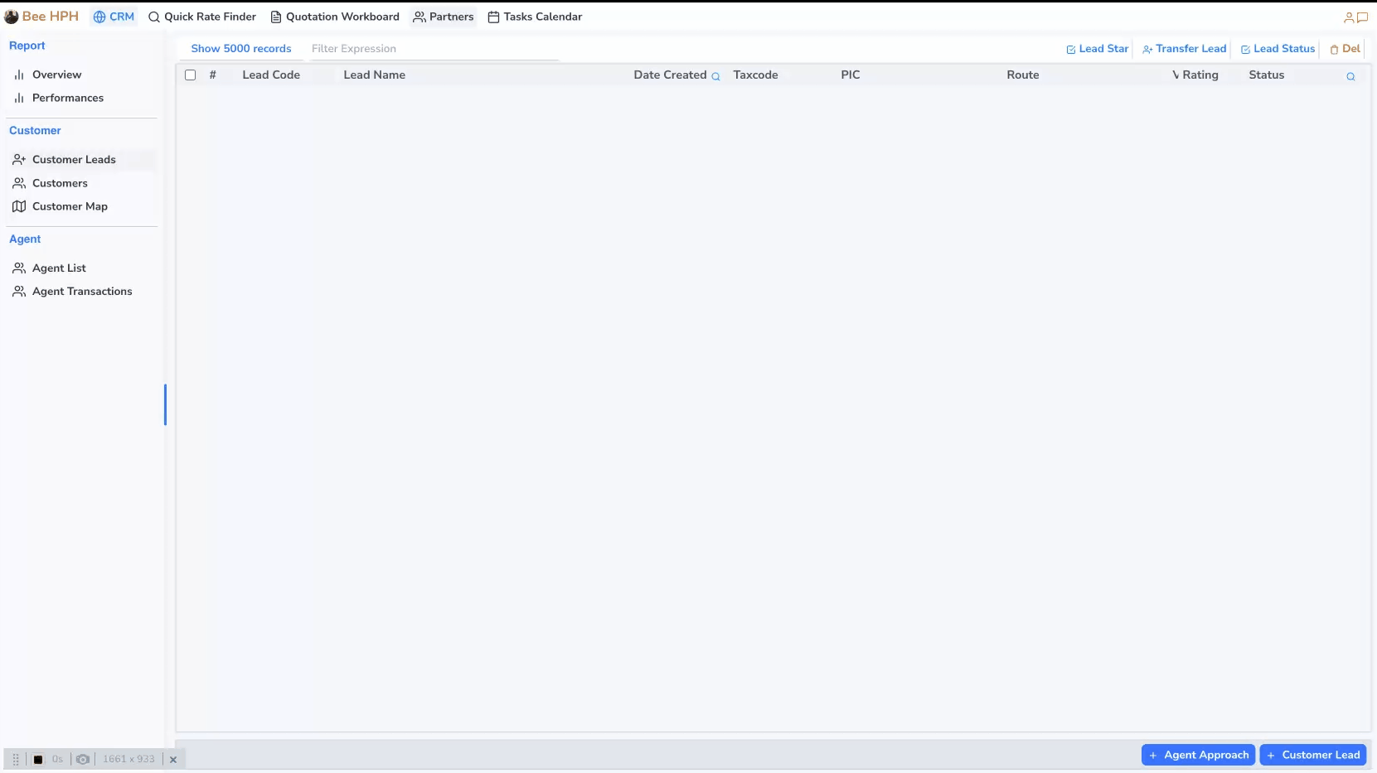
Task: Toggle the select-all checkbox in table header
Action: 190,75
